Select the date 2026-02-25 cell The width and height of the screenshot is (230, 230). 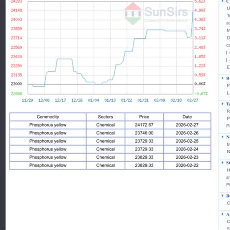pyautogui.click(x=187, y=141)
